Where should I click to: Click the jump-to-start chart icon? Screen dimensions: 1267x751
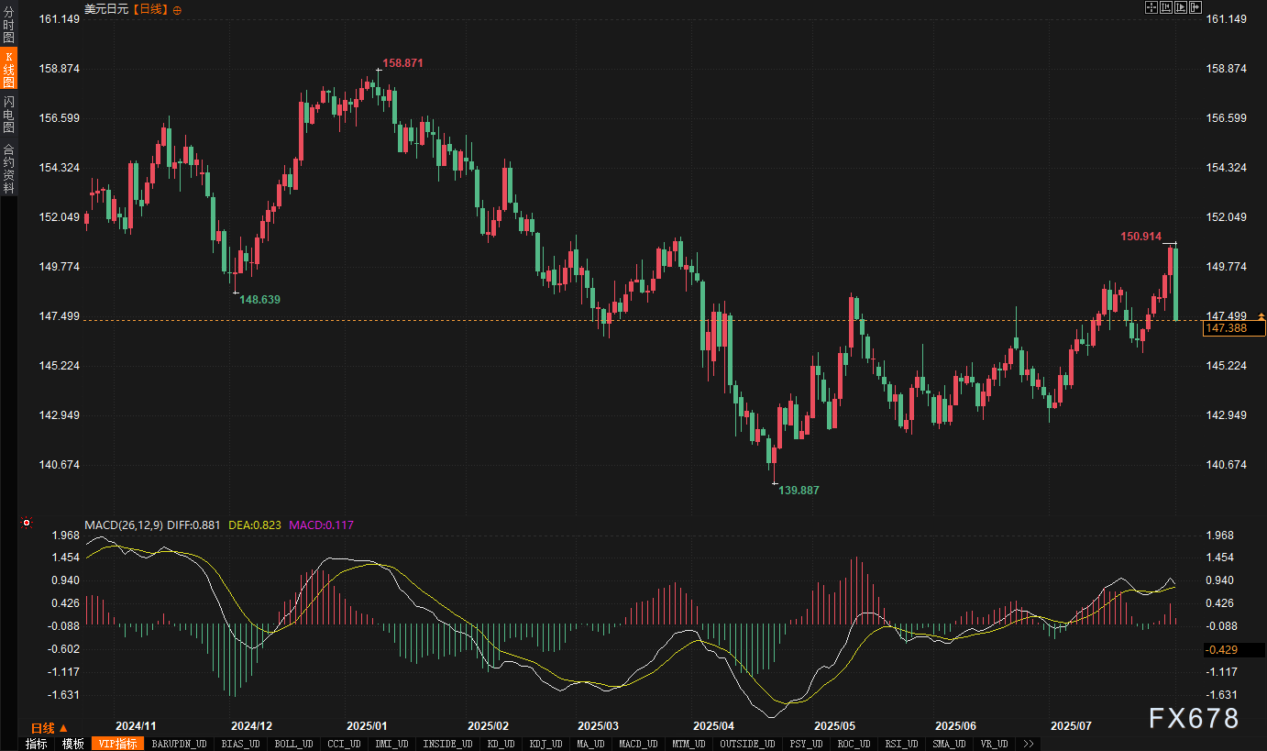tap(1165, 8)
